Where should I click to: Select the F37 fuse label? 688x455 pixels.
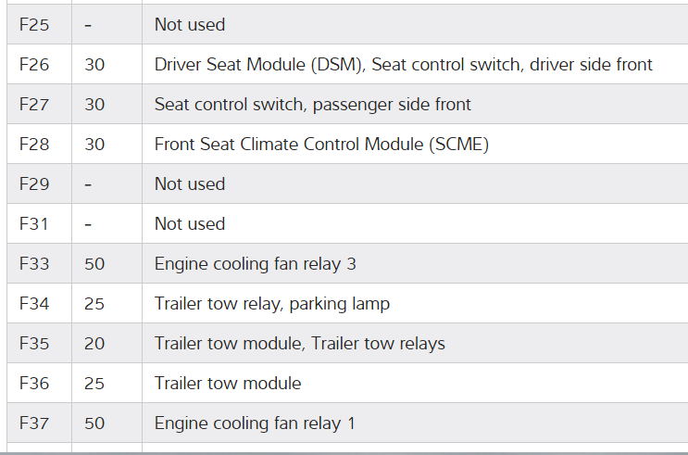click(34, 423)
